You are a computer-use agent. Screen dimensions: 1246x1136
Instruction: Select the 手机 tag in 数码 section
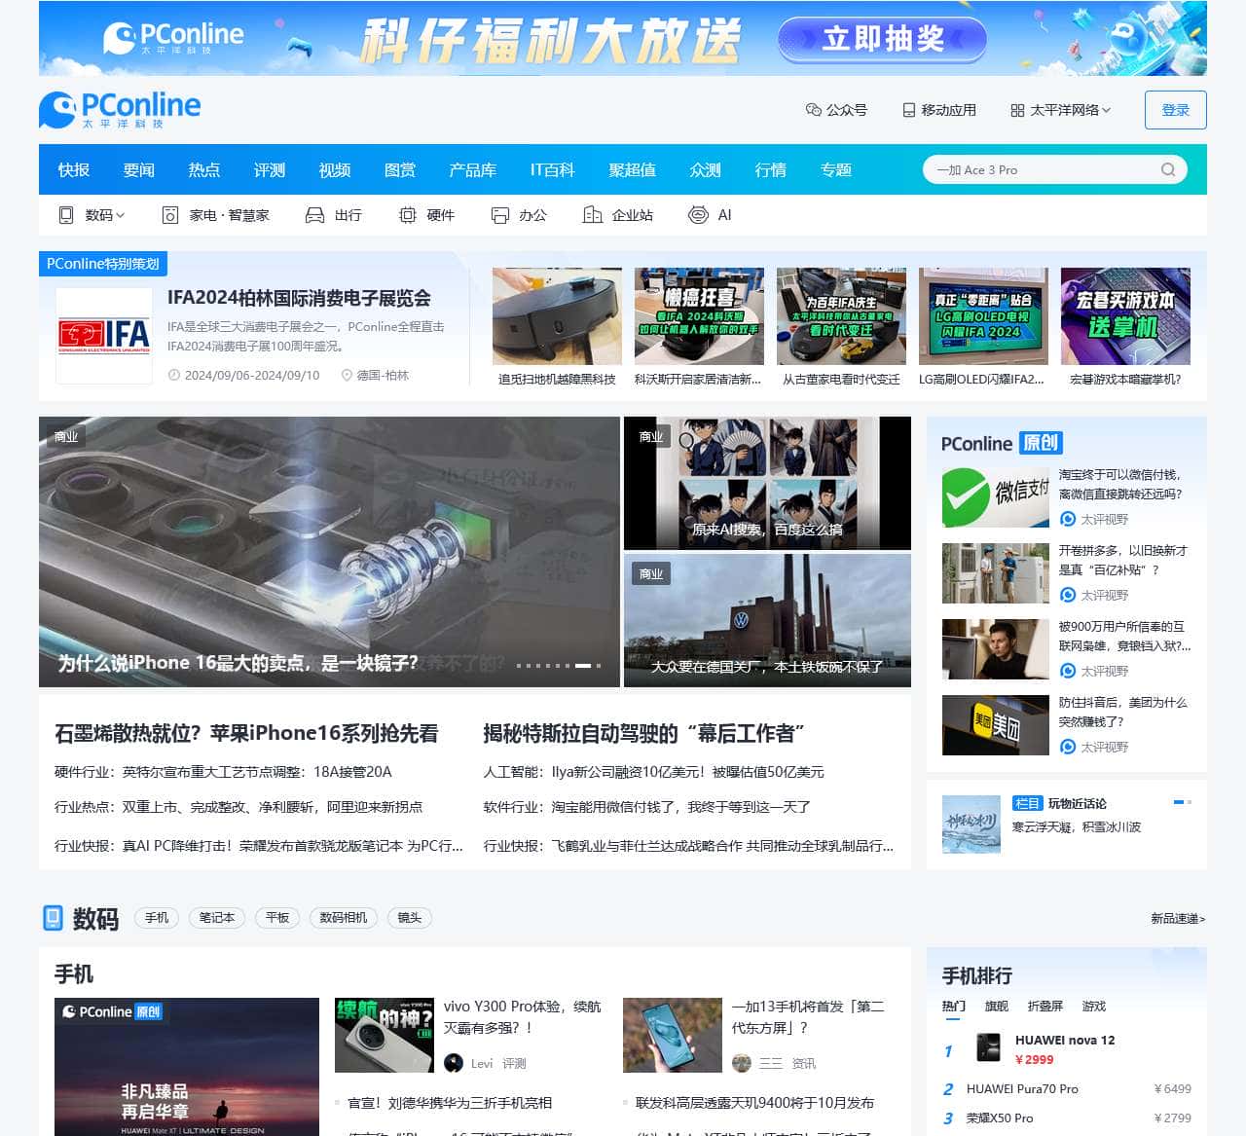pyautogui.click(x=157, y=918)
